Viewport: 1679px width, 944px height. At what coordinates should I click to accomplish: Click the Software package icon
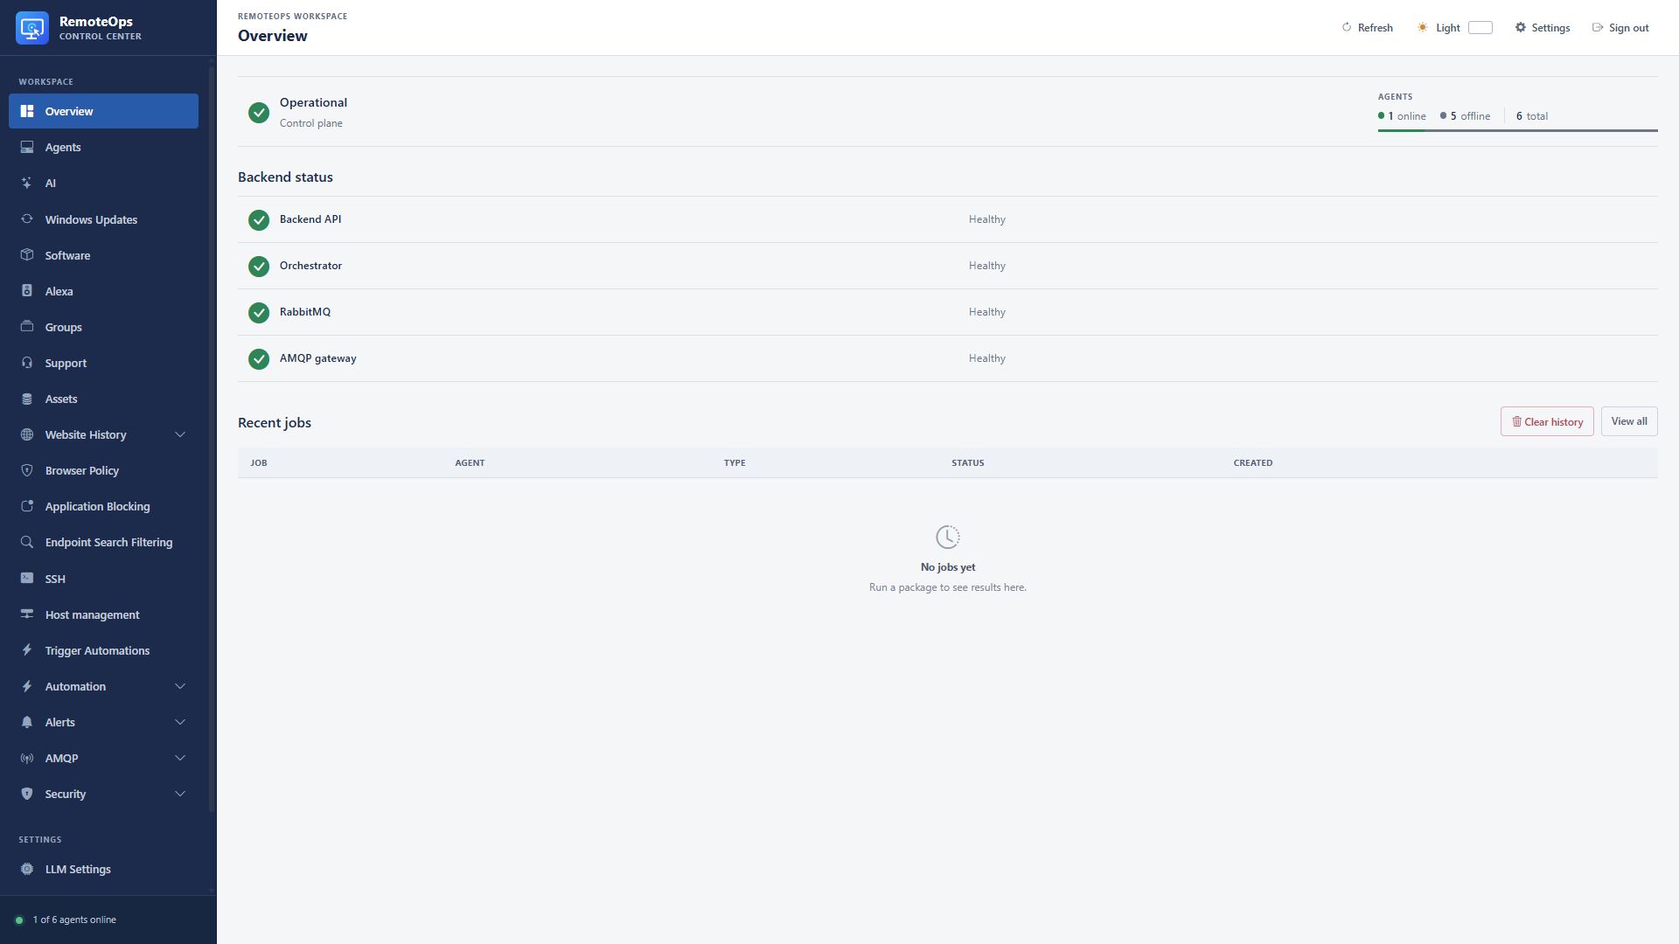(x=27, y=255)
